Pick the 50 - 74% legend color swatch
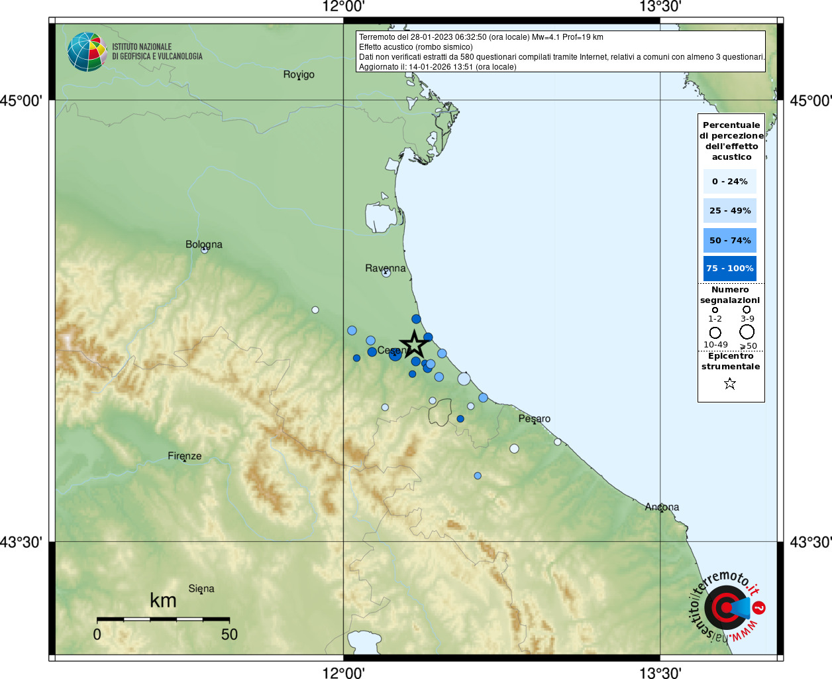This screenshot has width=832, height=679. click(x=730, y=240)
